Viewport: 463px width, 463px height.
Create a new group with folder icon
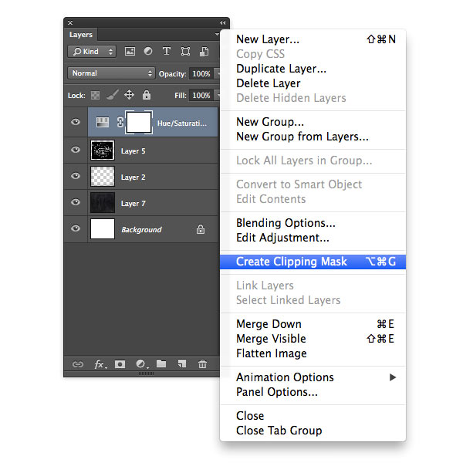click(x=161, y=364)
